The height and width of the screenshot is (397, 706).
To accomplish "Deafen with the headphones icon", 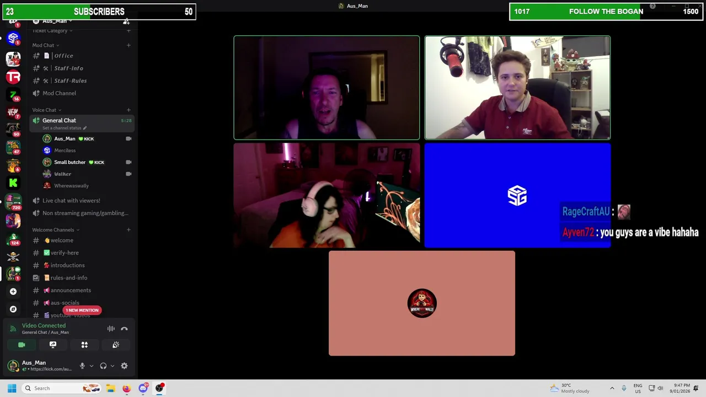I will click(103, 366).
